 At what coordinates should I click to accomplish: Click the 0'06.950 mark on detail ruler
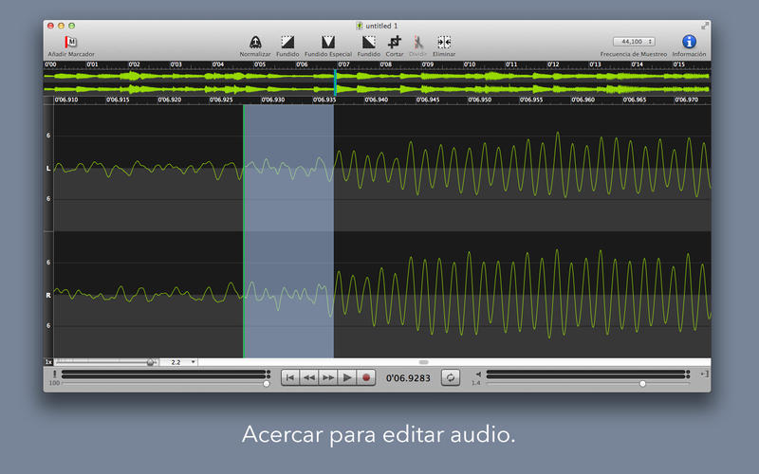coord(479,100)
